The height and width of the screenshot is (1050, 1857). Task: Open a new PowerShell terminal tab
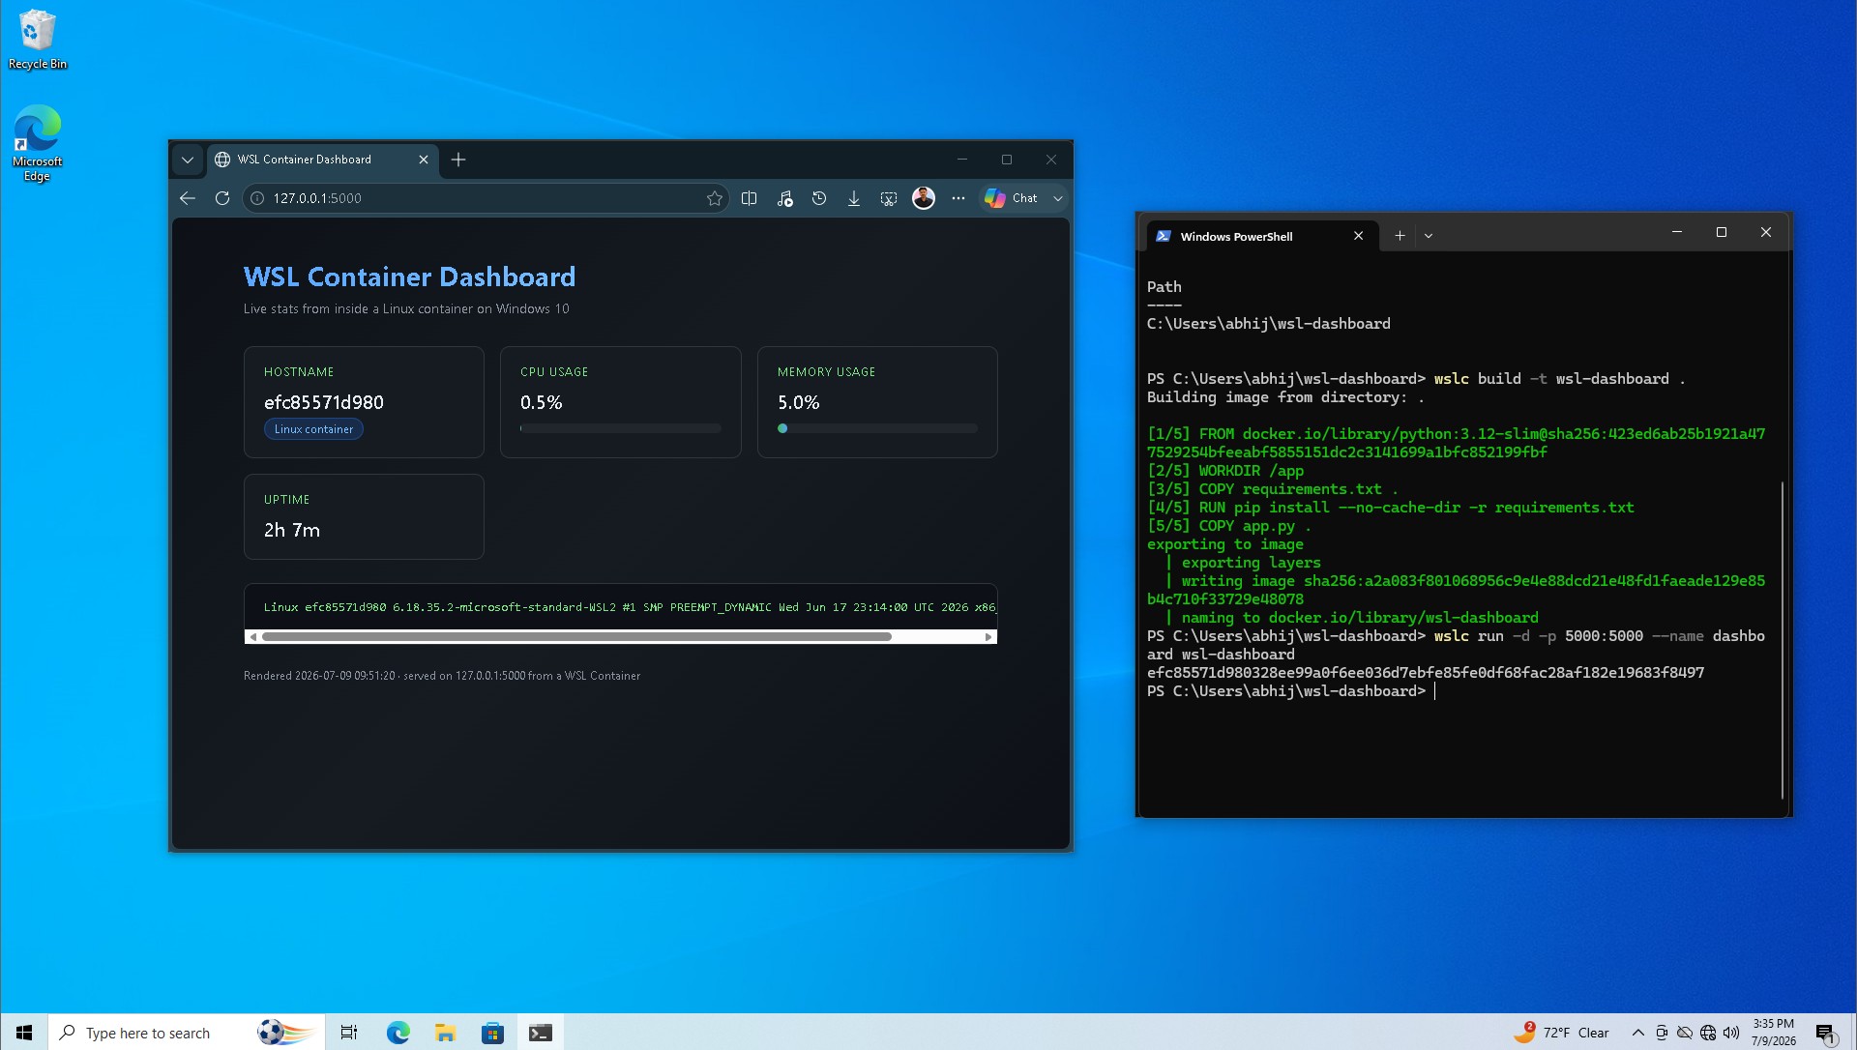point(1400,236)
